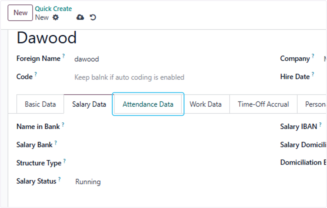Show help tooltip for Hire Date
The image size is (327, 208).
[313, 74]
